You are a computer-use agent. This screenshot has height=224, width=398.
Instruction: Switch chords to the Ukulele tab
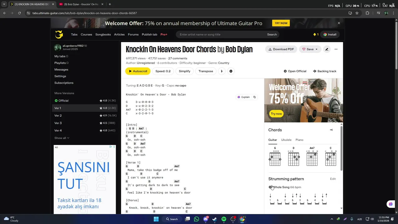click(x=286, y=140)
